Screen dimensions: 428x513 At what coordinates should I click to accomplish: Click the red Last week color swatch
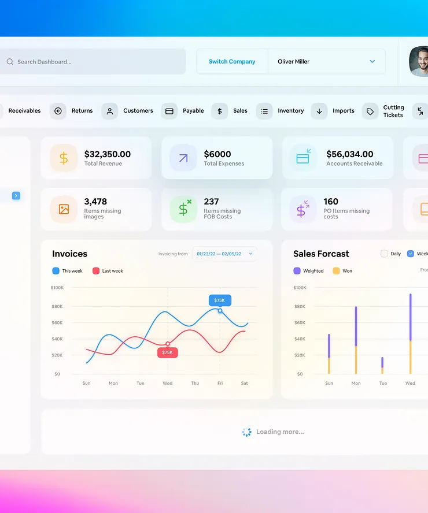[x=96, y=271]
